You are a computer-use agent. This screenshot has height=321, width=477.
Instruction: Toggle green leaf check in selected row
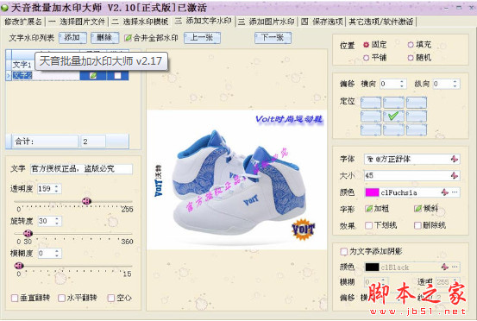click(x=93, y=75)
